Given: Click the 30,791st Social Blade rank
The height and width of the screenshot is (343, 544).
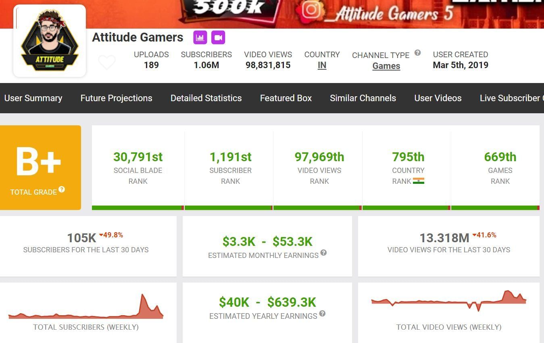Looking at the screenshot, I should 138,157.
